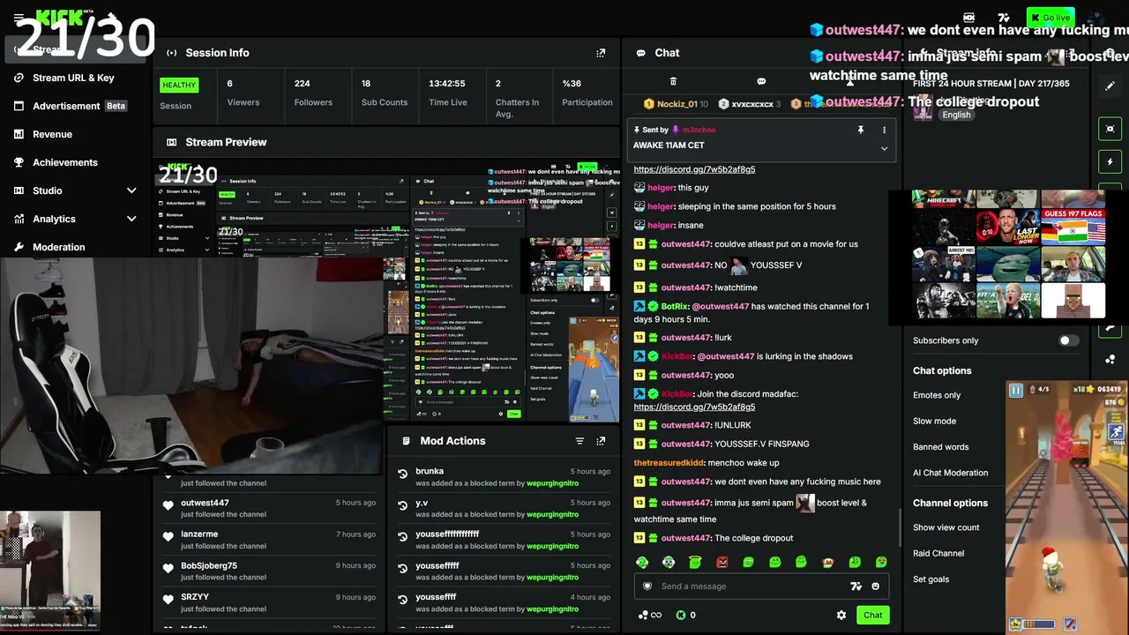Click the green Kicks balance icon

point(681,616)
